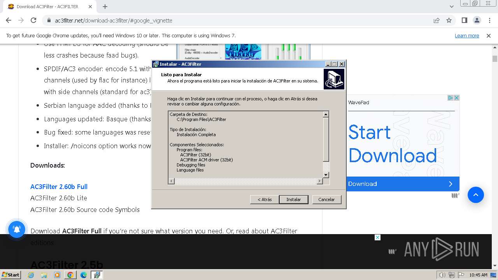Bookmark this page with the star icon
This screenshot has height=280, width=498.
tap(449, 20)
